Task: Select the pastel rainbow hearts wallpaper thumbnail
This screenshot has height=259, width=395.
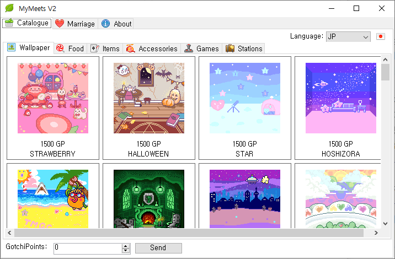Action: 341,199
